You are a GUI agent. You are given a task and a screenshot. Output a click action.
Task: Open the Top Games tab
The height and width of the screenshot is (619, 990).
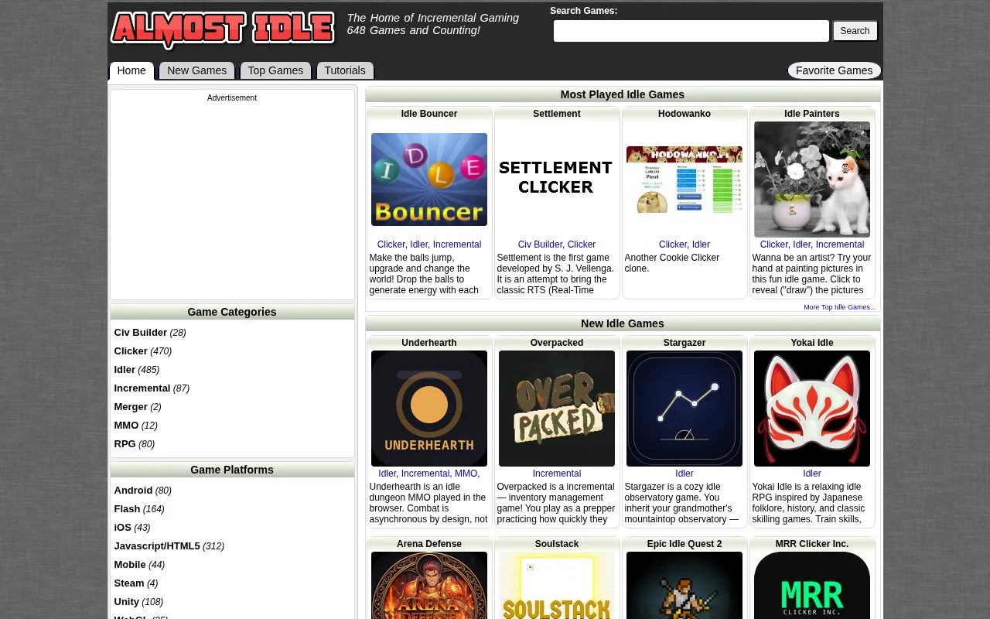pos(275,70)
